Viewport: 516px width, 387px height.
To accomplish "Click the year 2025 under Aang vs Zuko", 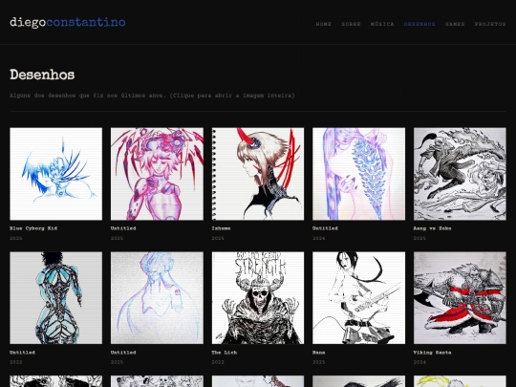I will click(x=419, y=238).
